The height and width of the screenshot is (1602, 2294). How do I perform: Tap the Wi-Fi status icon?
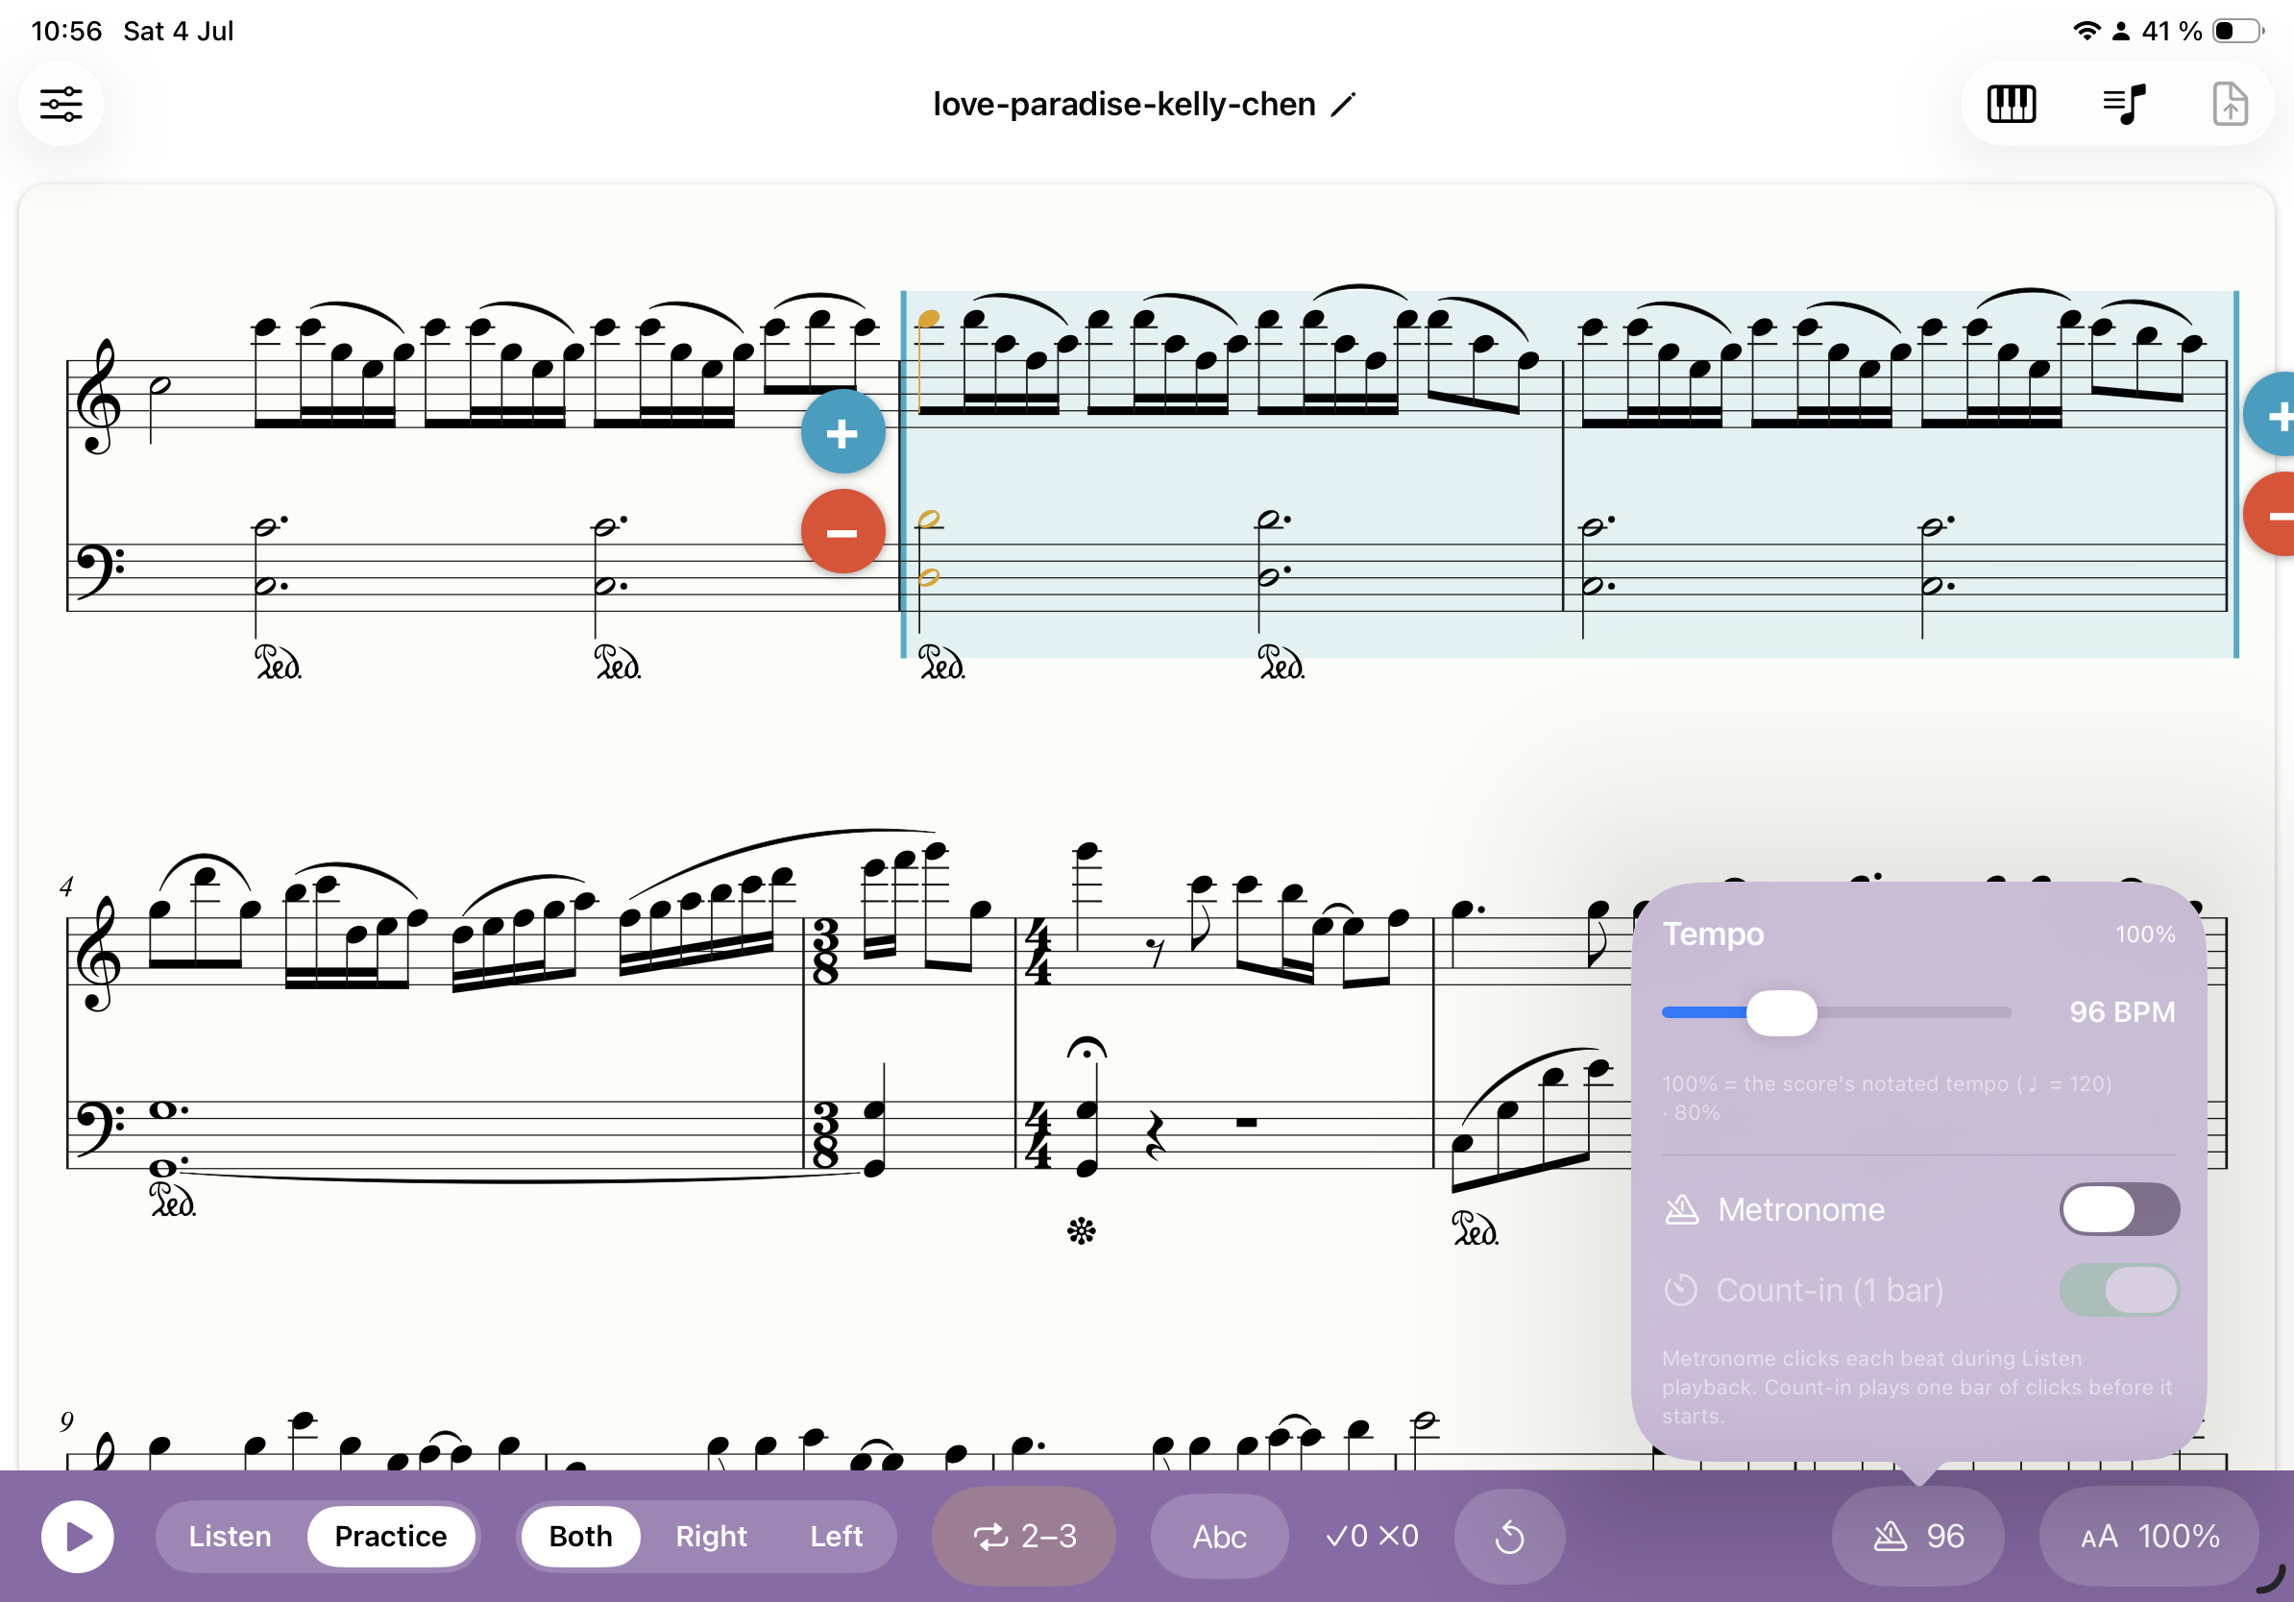tap(2087, 31)
